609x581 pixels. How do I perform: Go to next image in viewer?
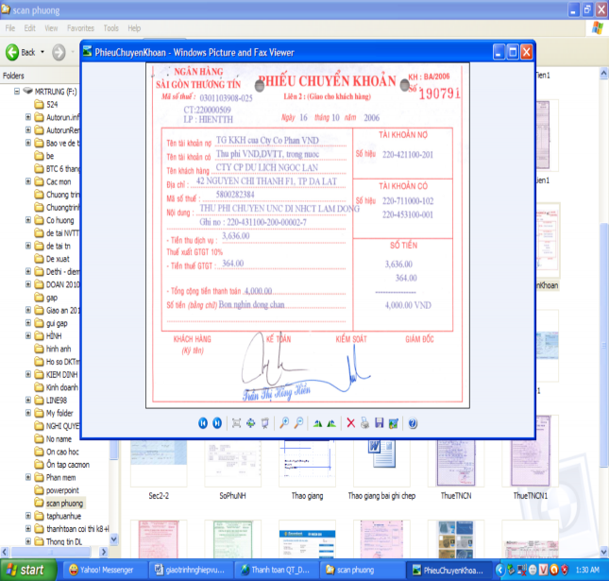click(x=217, y=423)
